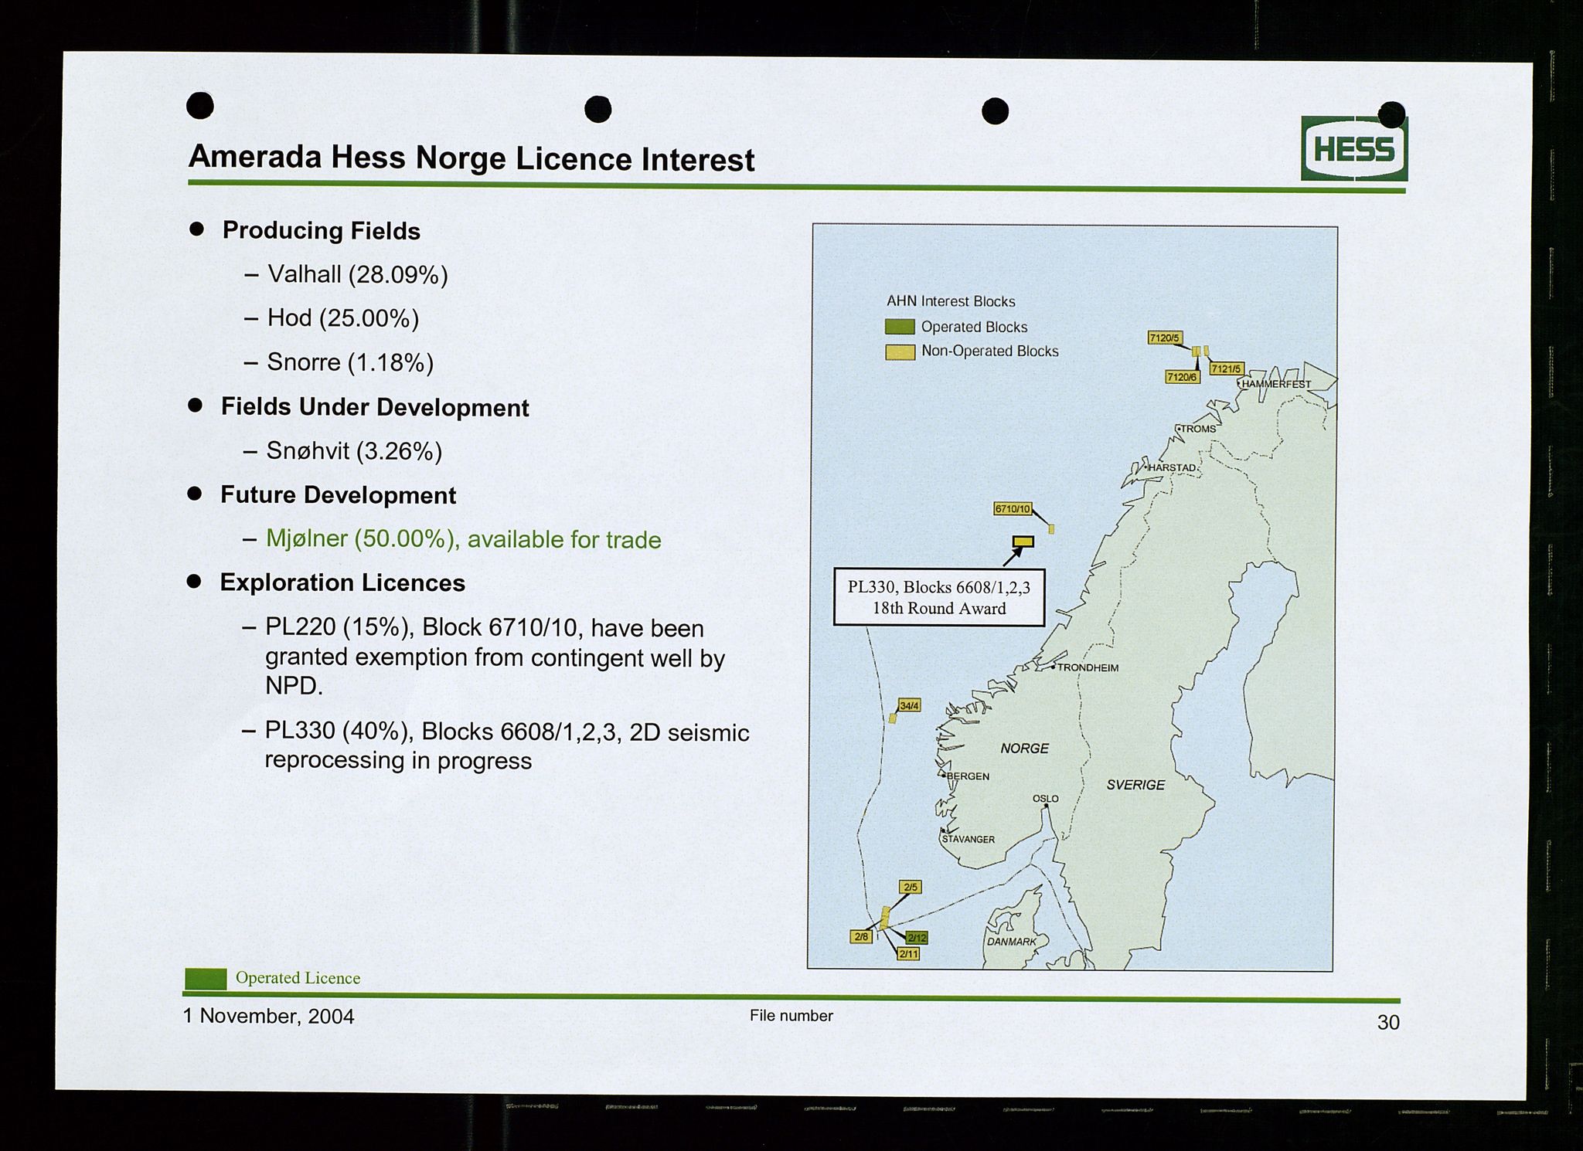Click the HESS logo

pos(1353,148)
